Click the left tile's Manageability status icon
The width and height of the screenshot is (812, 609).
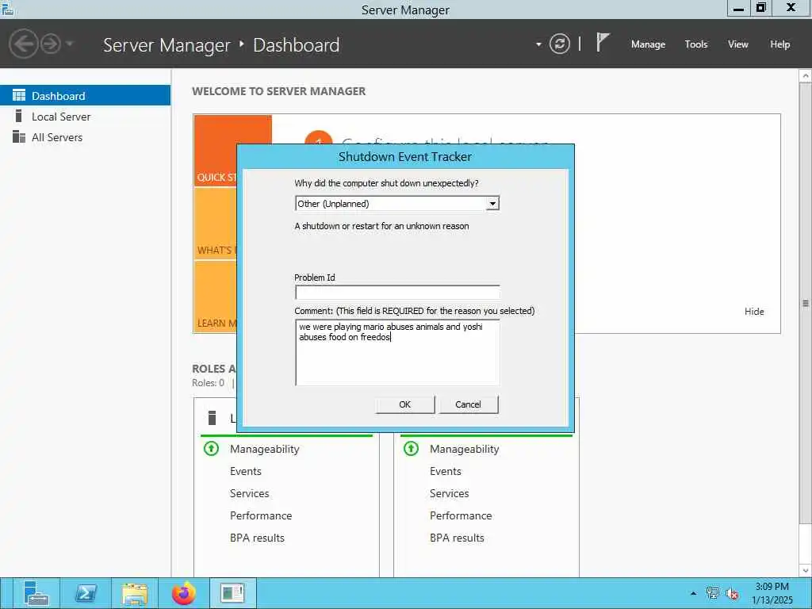[211, 449]
